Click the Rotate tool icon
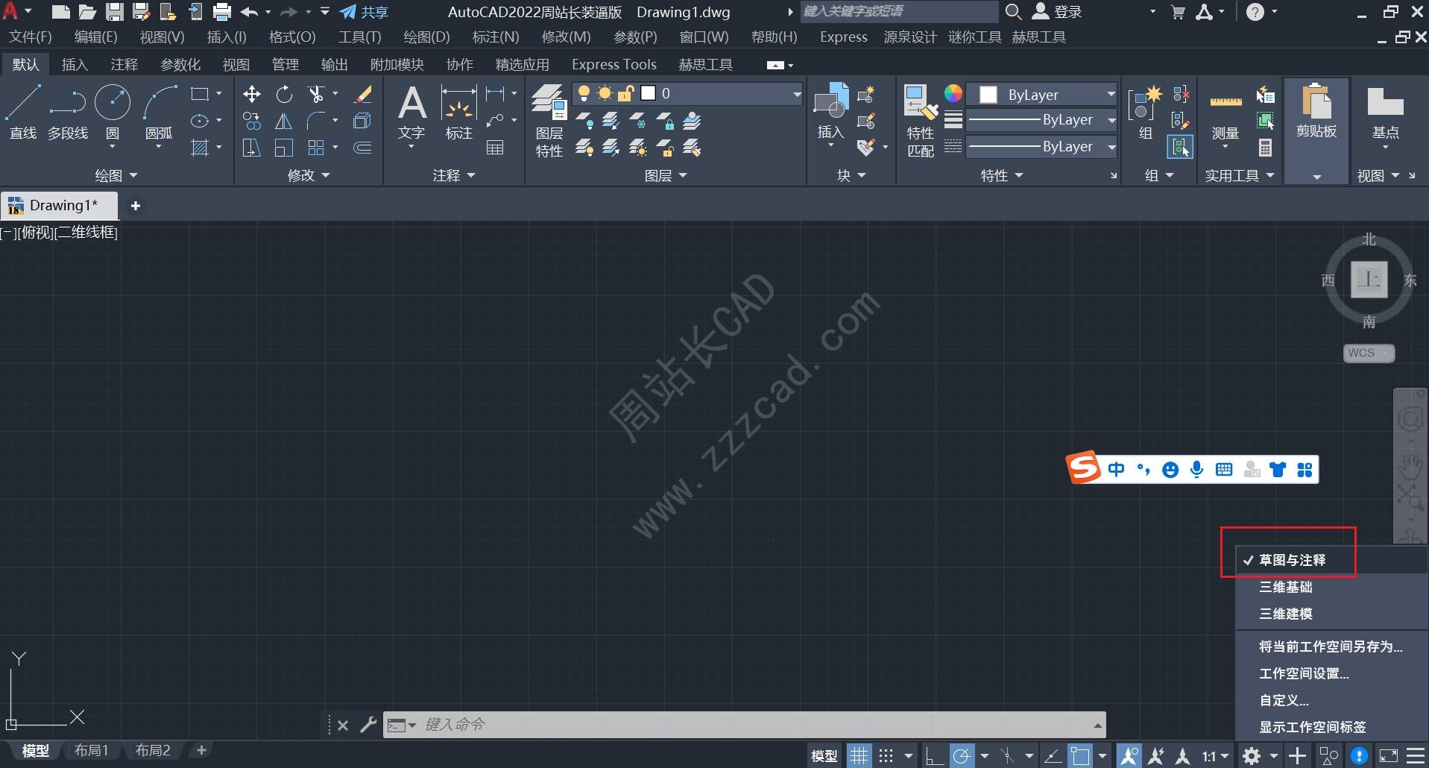Viewport: 1429px width, 768px height. coord(284,94)
